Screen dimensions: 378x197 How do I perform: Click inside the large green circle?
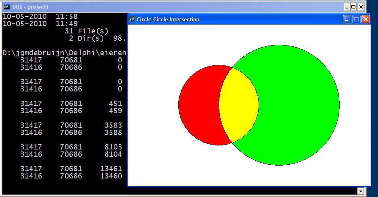pyautogui.click(x=299, y=105)
